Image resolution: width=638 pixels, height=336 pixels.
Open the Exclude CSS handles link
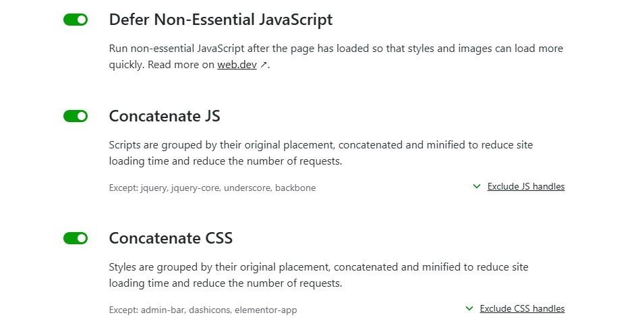522,309
